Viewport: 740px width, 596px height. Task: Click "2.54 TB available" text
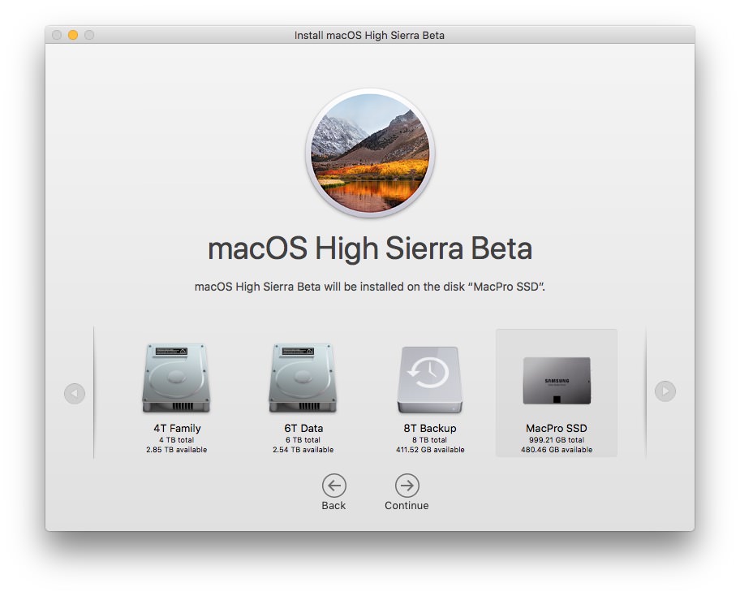click(303, 450)
